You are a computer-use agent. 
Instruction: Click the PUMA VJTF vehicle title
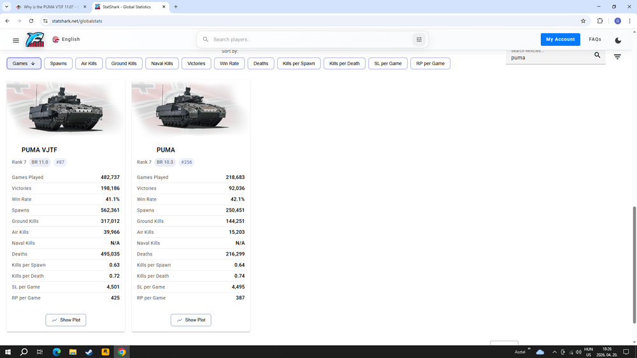coord(39,150)
